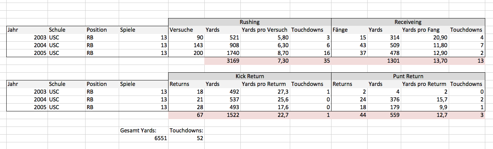Select the rushing yards total 3169 cell
493x149 pixels.
pyautogui.click(x=223, y=60)
